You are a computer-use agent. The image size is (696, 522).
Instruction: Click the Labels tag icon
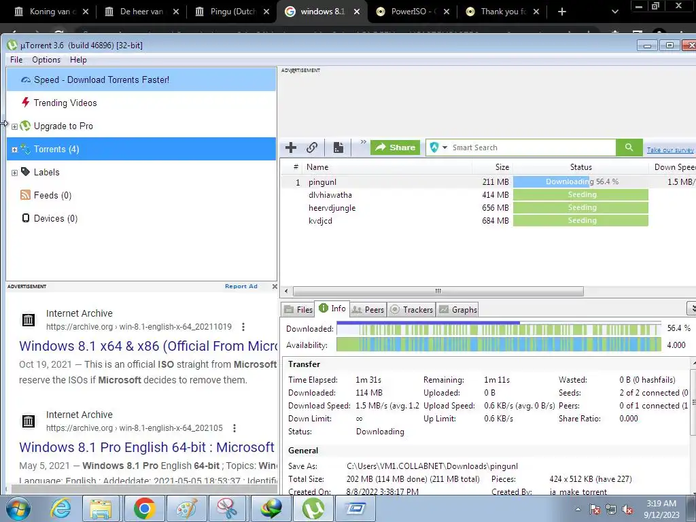[26, 172]
